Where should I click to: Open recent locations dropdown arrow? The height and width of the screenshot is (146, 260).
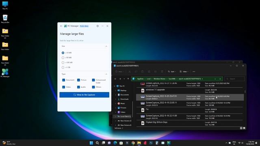click(124, 79)
